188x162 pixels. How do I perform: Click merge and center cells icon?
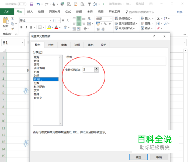tap(89, 23)
